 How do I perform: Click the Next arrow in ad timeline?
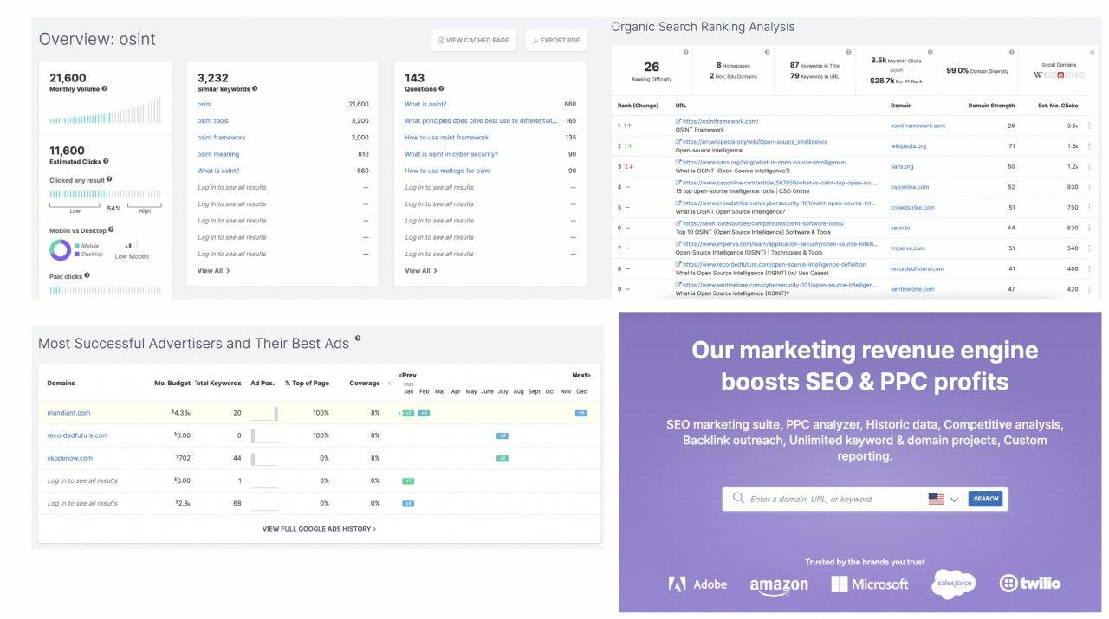click(580, 376)
